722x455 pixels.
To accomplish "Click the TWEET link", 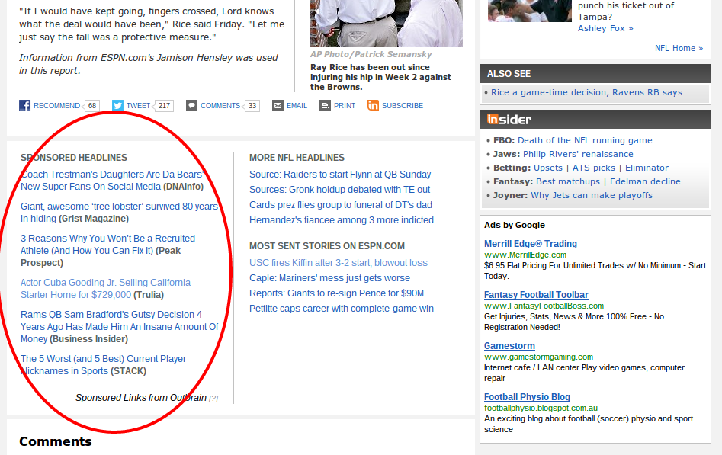I will pos(138,105).
